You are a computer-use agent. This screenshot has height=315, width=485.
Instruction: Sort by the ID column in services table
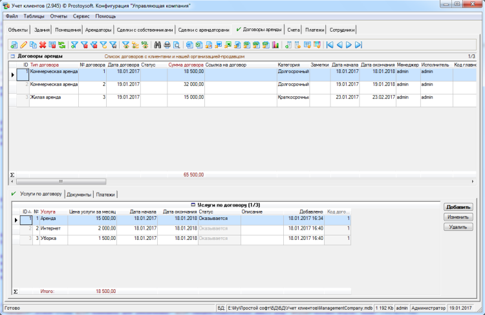pos(25,212)
